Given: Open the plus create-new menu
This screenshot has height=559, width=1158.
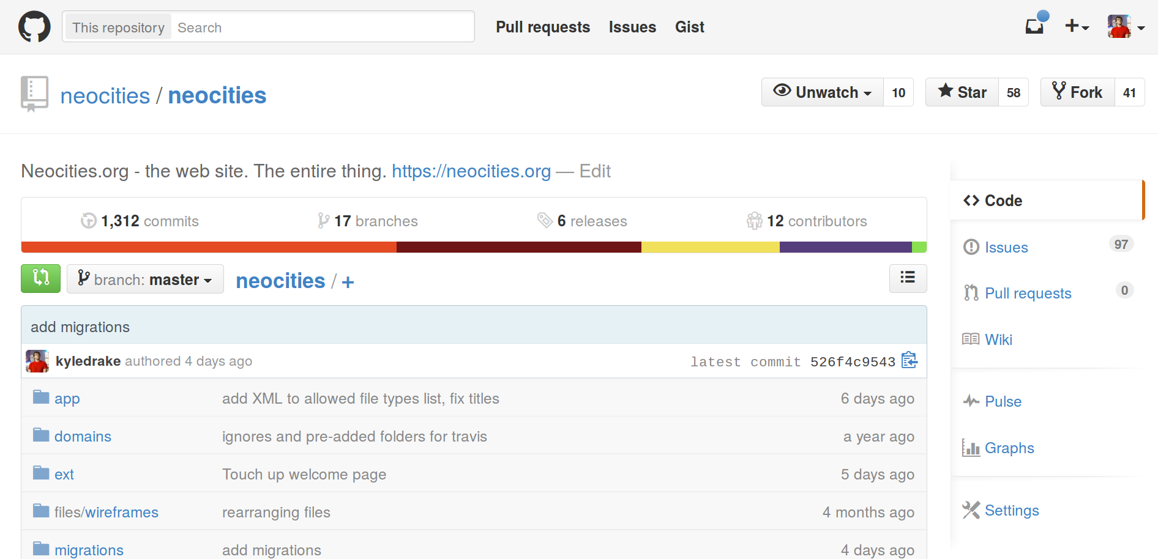Looking at the screenshot, I should click(1077, 26).
